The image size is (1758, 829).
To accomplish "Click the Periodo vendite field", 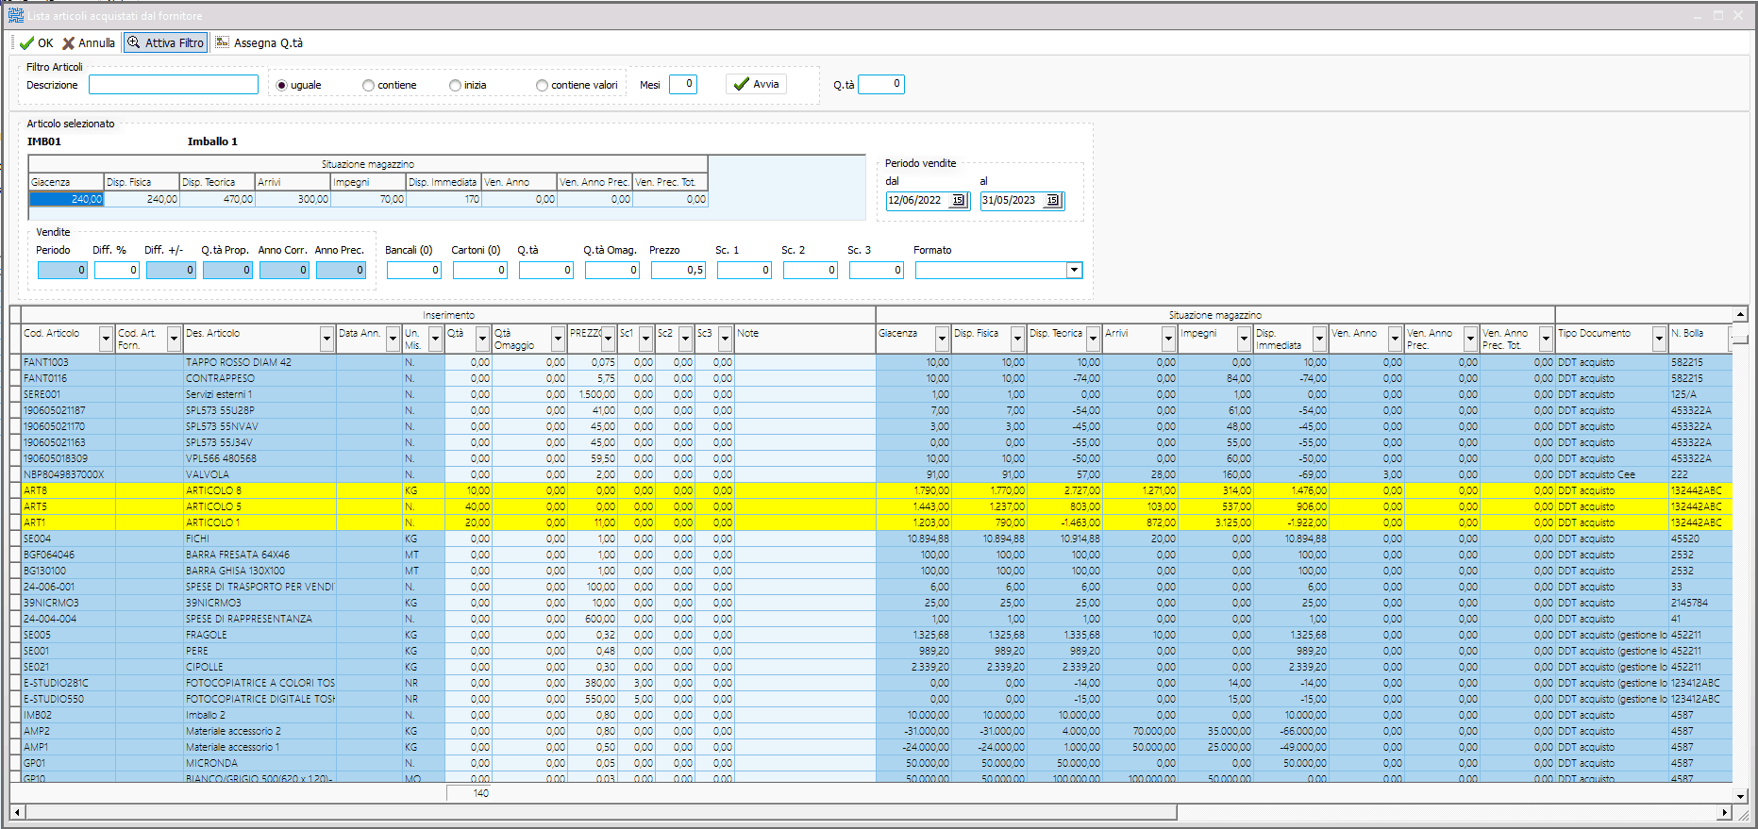I will pyautogui.click(x=62, y=271).
